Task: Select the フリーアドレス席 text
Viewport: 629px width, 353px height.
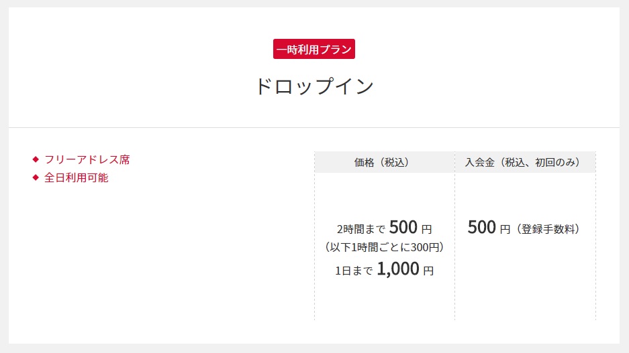Action: coord(87,159)
